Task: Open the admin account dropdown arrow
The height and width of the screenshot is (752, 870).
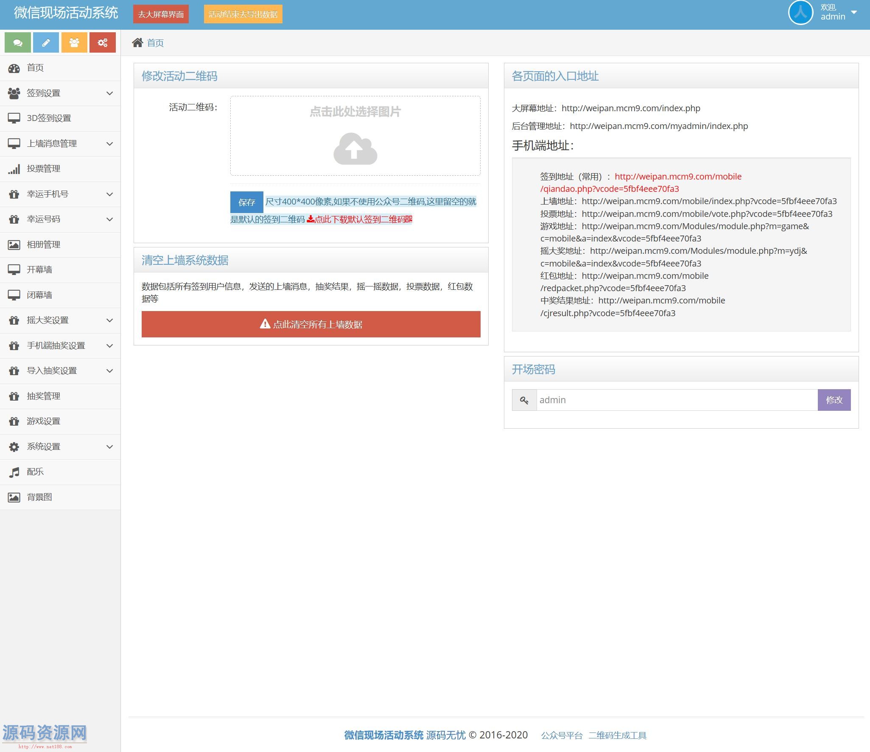Action: [x=854, y=12]
